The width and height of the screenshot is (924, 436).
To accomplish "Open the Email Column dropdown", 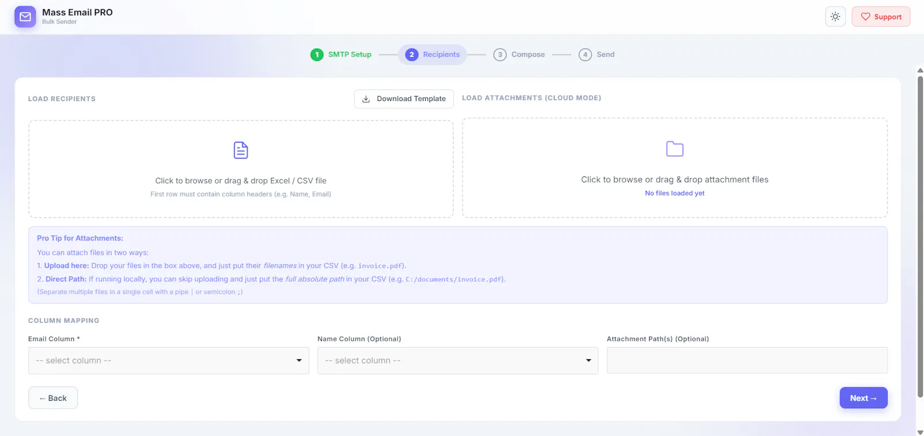I will [x=169, y=360].
